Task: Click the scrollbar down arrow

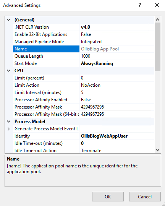Action: tap(157, 150)
